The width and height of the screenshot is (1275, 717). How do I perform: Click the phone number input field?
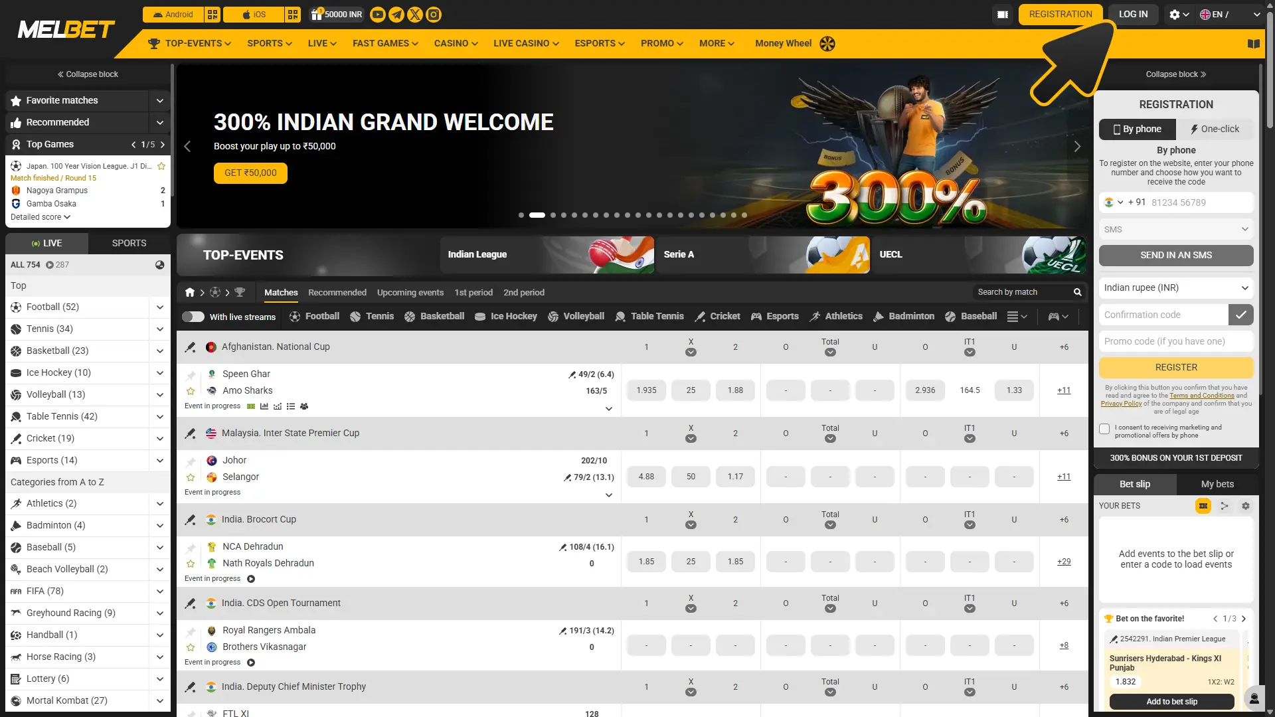point(1201,202)
